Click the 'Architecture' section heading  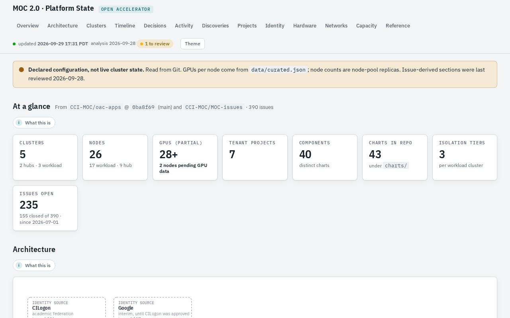coord(34,249)
